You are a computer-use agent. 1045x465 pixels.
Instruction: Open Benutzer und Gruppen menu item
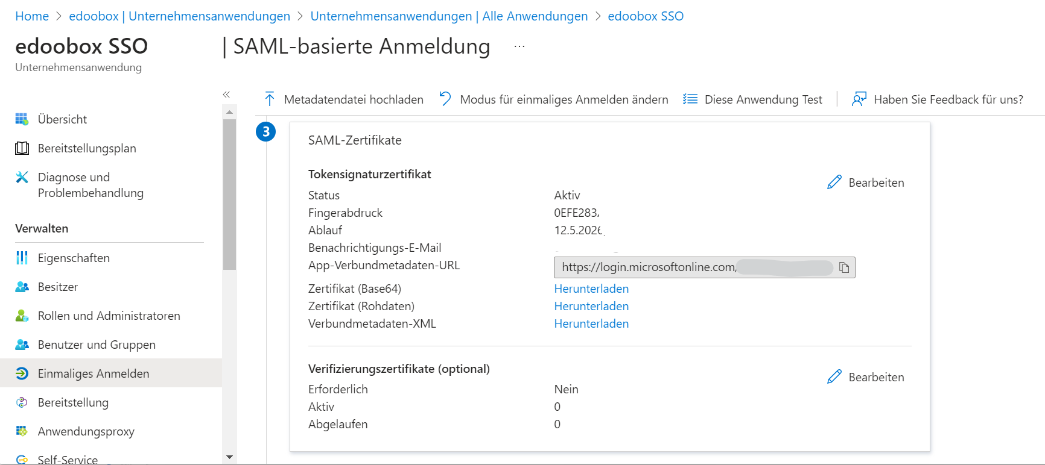(x=97, y=345)
